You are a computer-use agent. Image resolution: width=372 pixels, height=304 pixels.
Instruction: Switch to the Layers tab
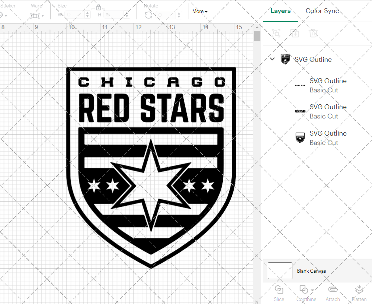(280, 11)
